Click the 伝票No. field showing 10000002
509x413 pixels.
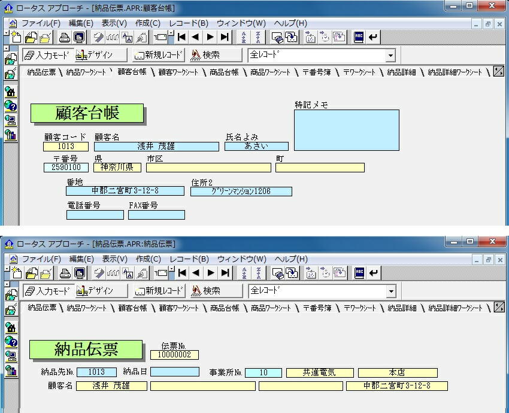(x=175, y=355)
